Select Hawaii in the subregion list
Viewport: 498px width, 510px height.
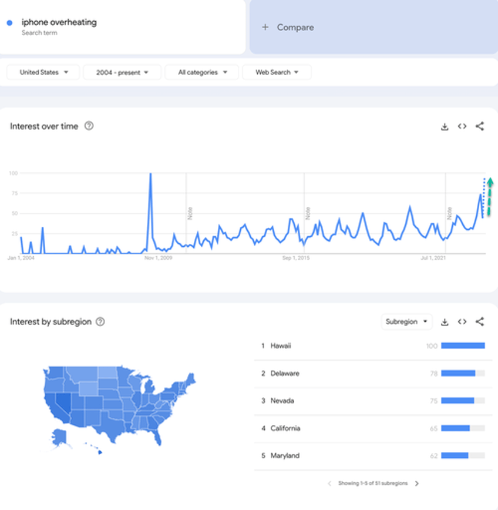click(x=281, y=346)
